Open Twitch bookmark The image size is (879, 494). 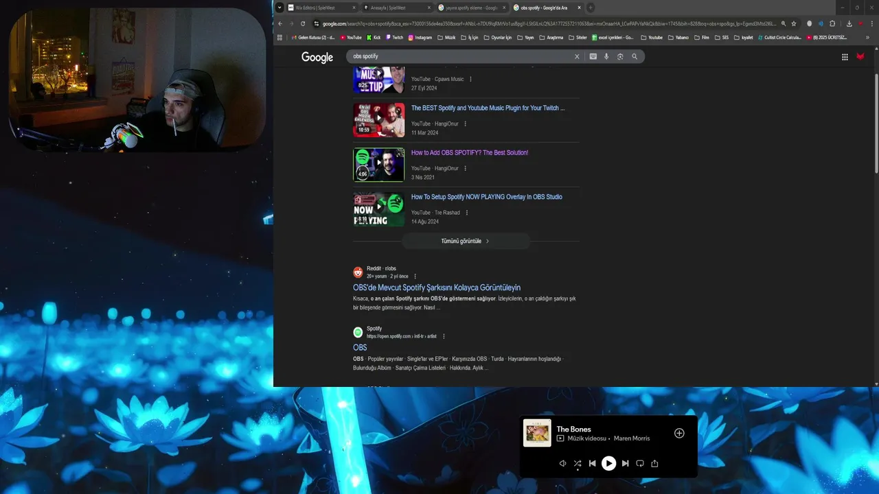click(x=395, y=38)
